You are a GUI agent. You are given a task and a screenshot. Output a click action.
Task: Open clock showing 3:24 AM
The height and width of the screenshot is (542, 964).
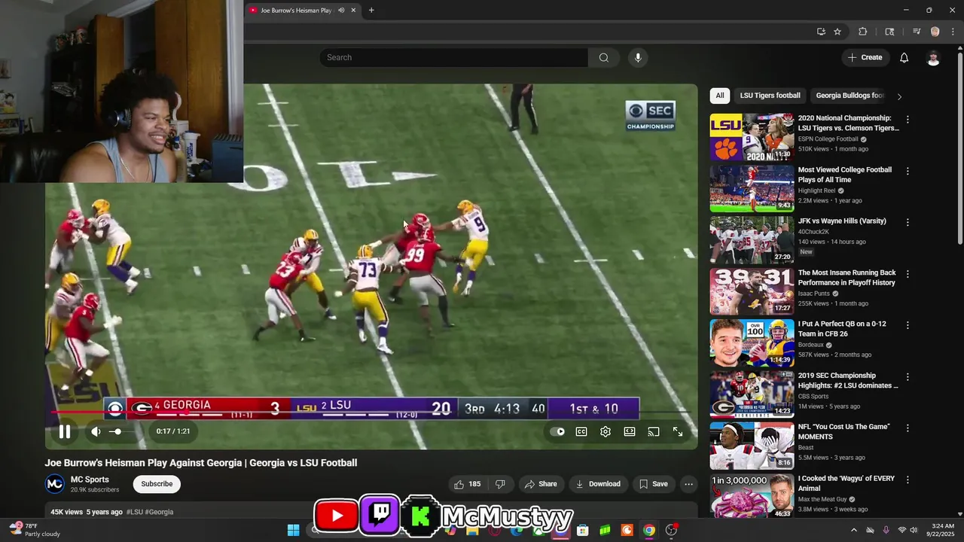click(x=942, y=530)
